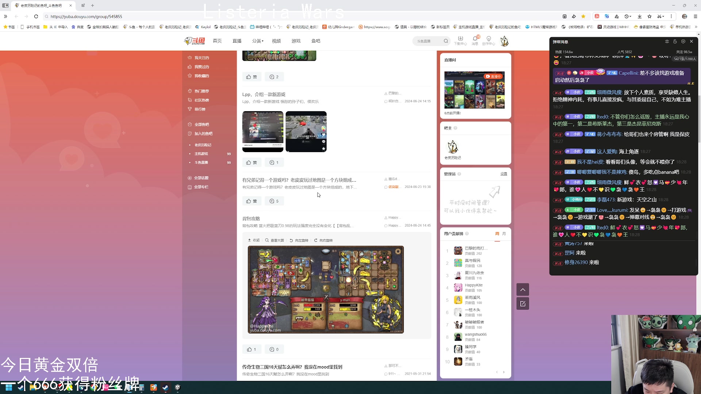Image resolution: width=701 pixels, height=394 pixels.
Task: Focus the 斗鱼直播 search field
Action: point(428,41)
